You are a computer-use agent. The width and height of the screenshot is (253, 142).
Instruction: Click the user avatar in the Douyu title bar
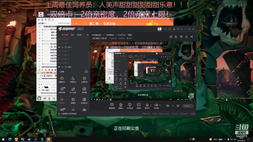click(x=160, y=29)
